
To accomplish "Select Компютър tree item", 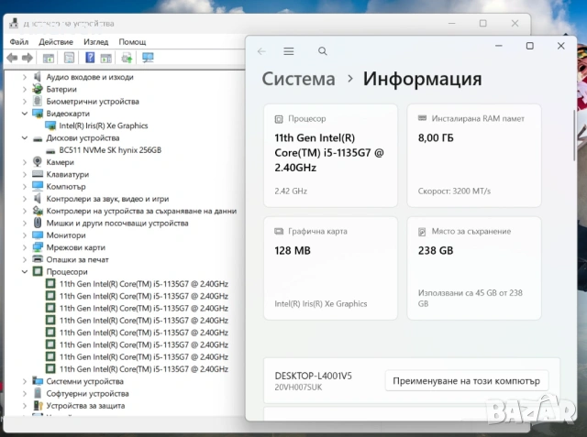I will pyautogui.click(x=66, y=187).
